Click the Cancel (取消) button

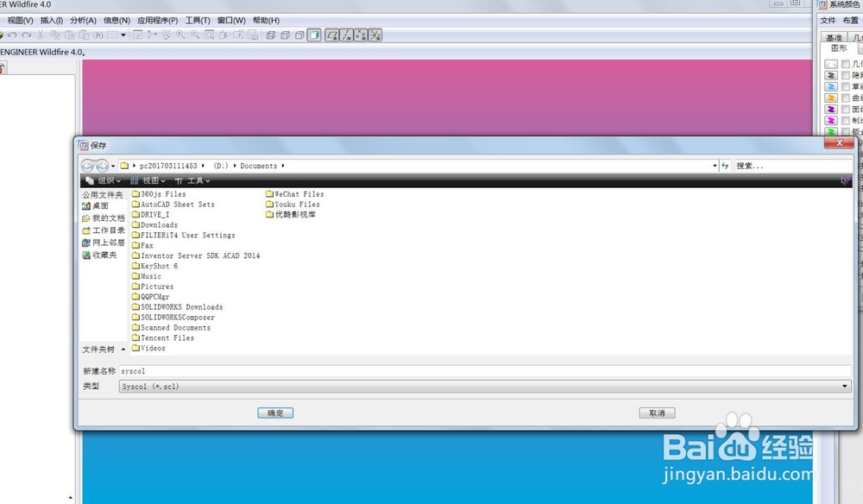[x=657, y=413]
